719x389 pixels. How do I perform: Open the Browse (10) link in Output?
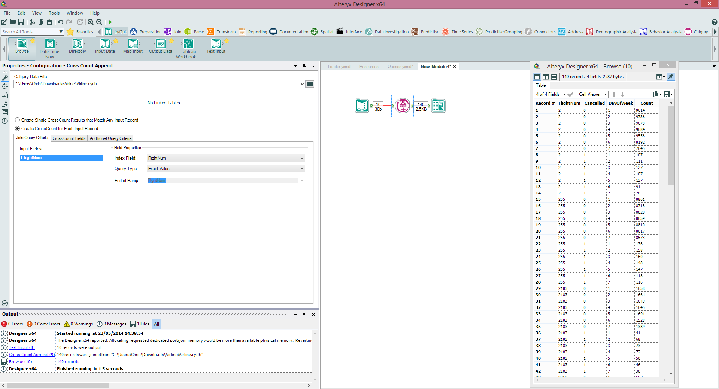point(21,362)
